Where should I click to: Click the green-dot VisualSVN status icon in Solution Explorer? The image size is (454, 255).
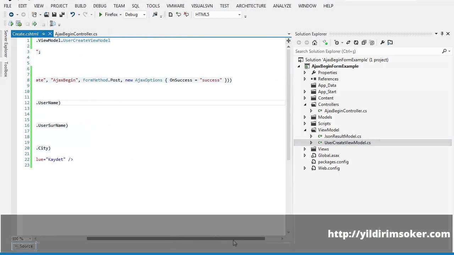pos(325,42)
